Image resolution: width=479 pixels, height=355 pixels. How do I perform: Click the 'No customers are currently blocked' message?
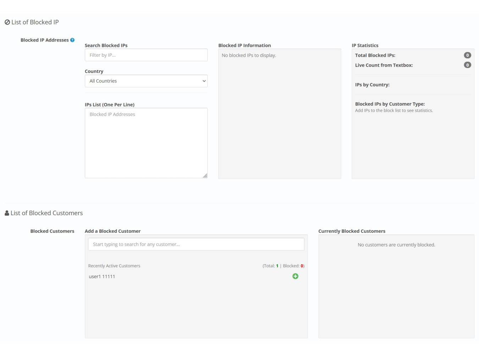(396, 245)
